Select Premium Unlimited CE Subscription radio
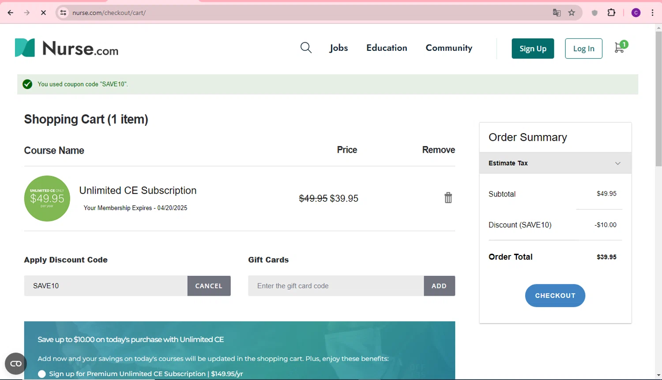 pos(42,374)
